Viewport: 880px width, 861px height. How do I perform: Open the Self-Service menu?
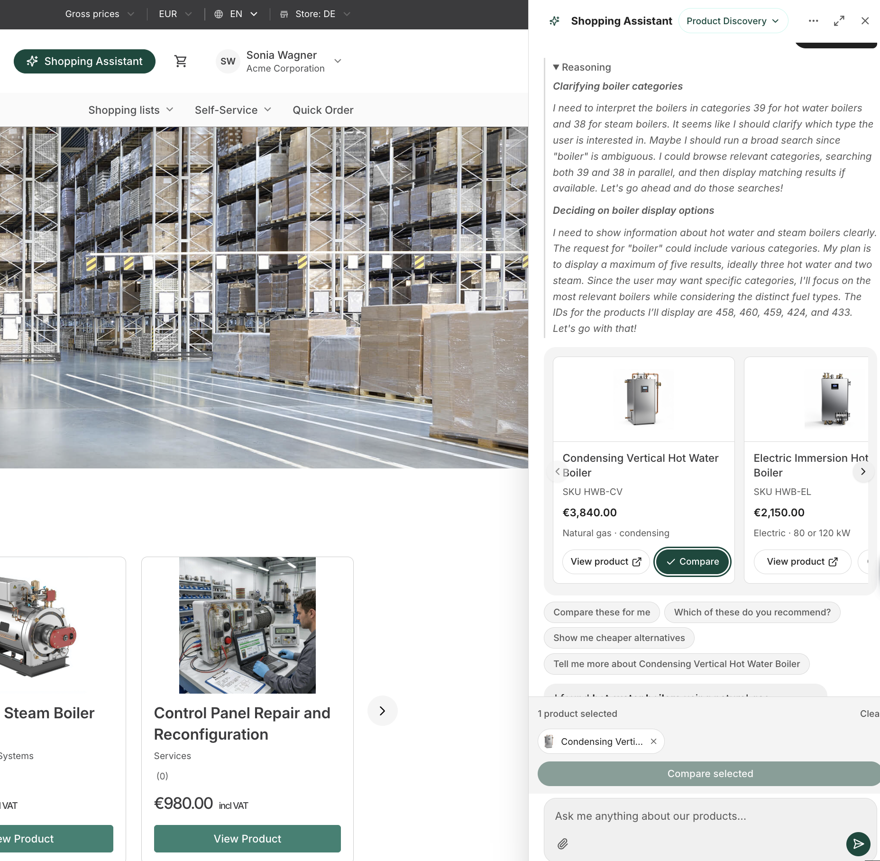click(233, 110)
